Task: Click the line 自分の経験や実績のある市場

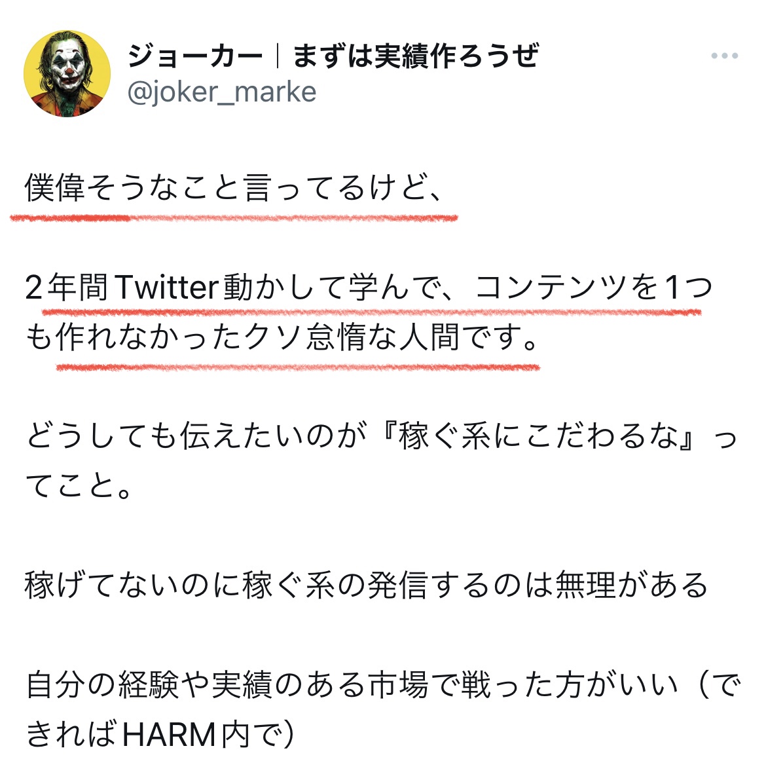Action: click(x=227, y=685)
